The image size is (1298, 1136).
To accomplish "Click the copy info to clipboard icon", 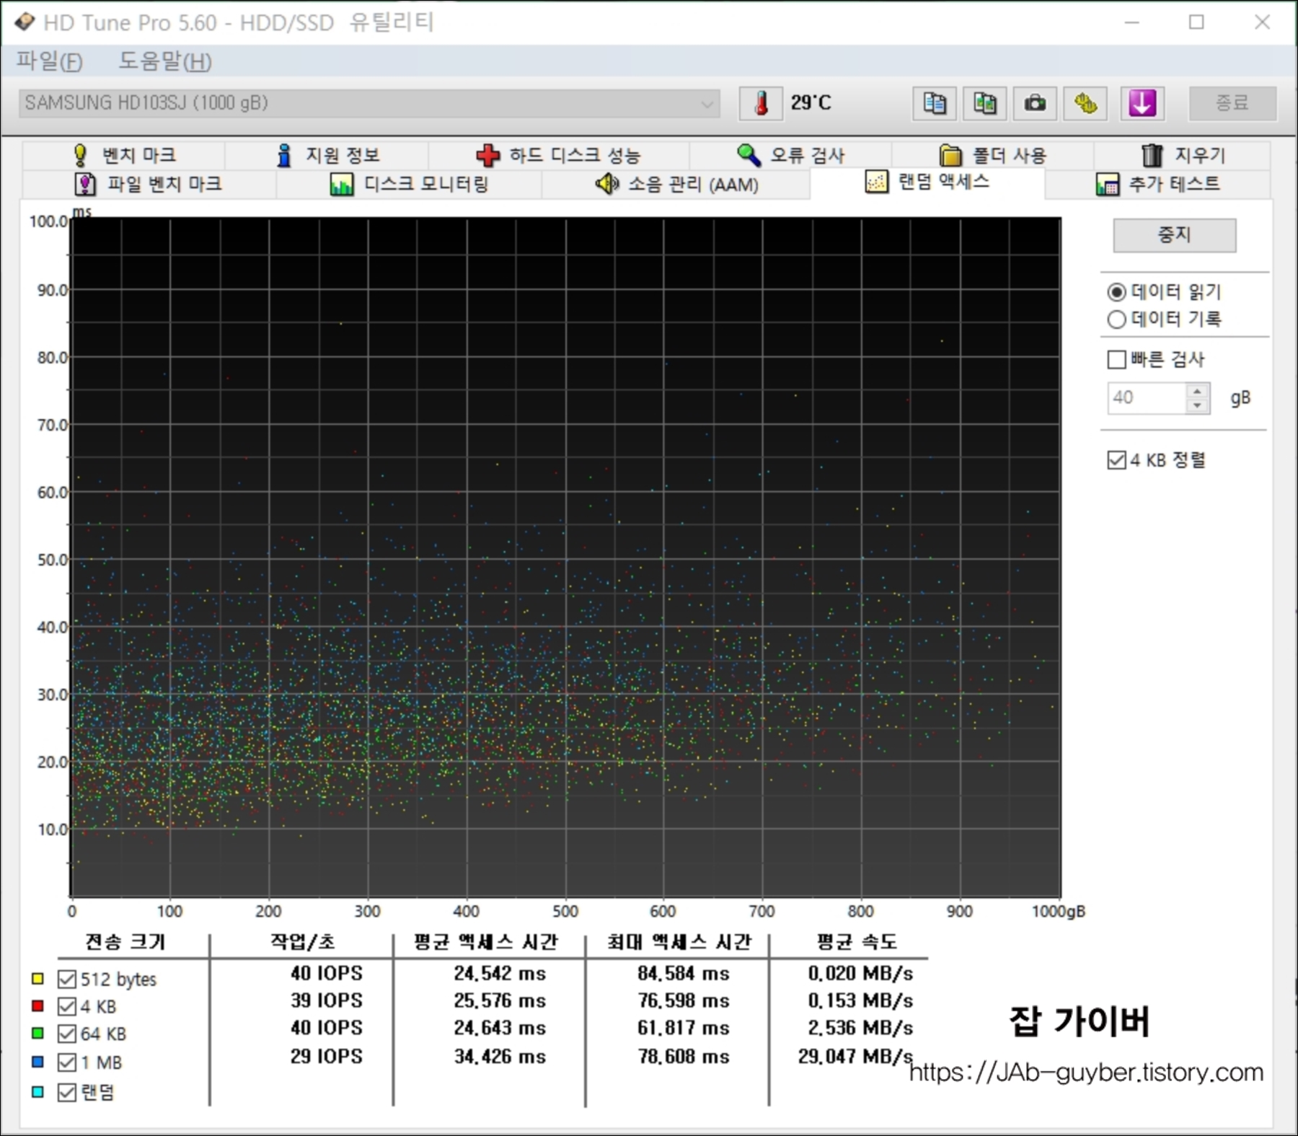I will [x=935, y=103].
